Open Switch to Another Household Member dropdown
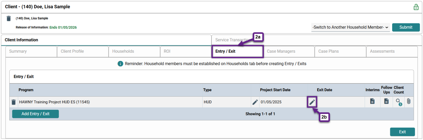The image size is (423, 140). coord(350,27)
